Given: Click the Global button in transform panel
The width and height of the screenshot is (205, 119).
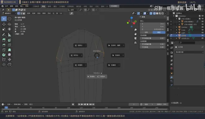Looking at the screenshot, I should (146, 32).
